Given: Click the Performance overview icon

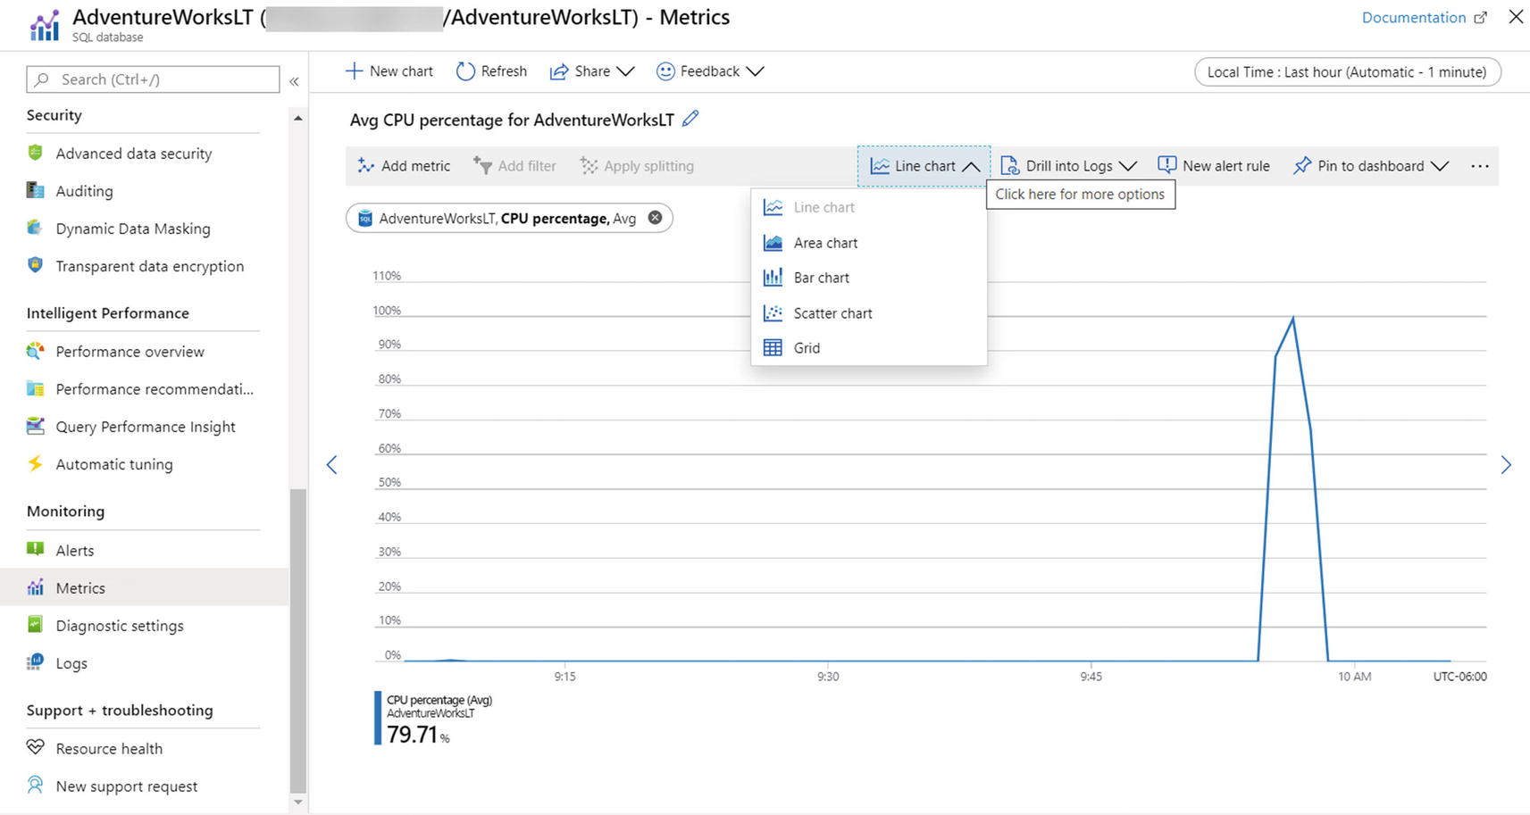Looking at the screenshot, I should (35, 351).
